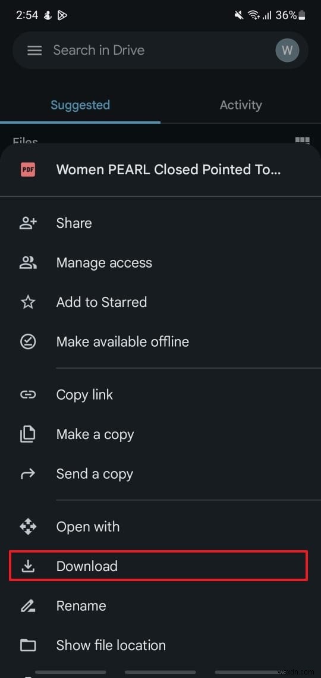Tap the Rename pencil icon
321x678 pixels.
coord(28,606)
